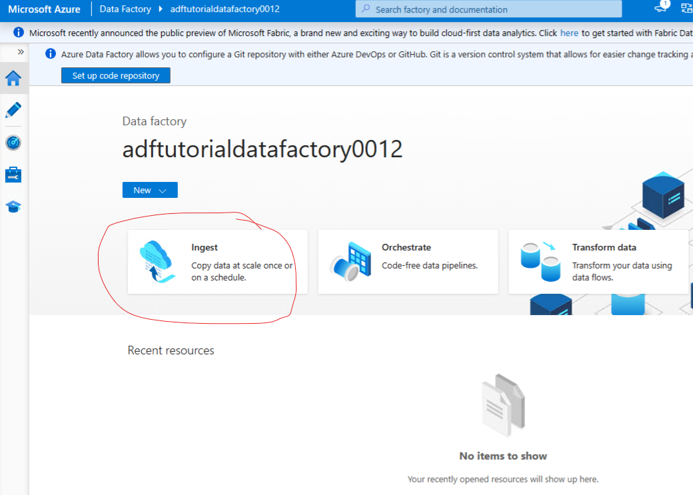This screenshot has height=495, width=693.
Task: Open notifications megaphone icon
Action: (662, 7)
